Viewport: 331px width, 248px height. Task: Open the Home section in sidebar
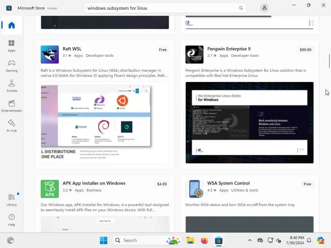(x=12, y=25)
